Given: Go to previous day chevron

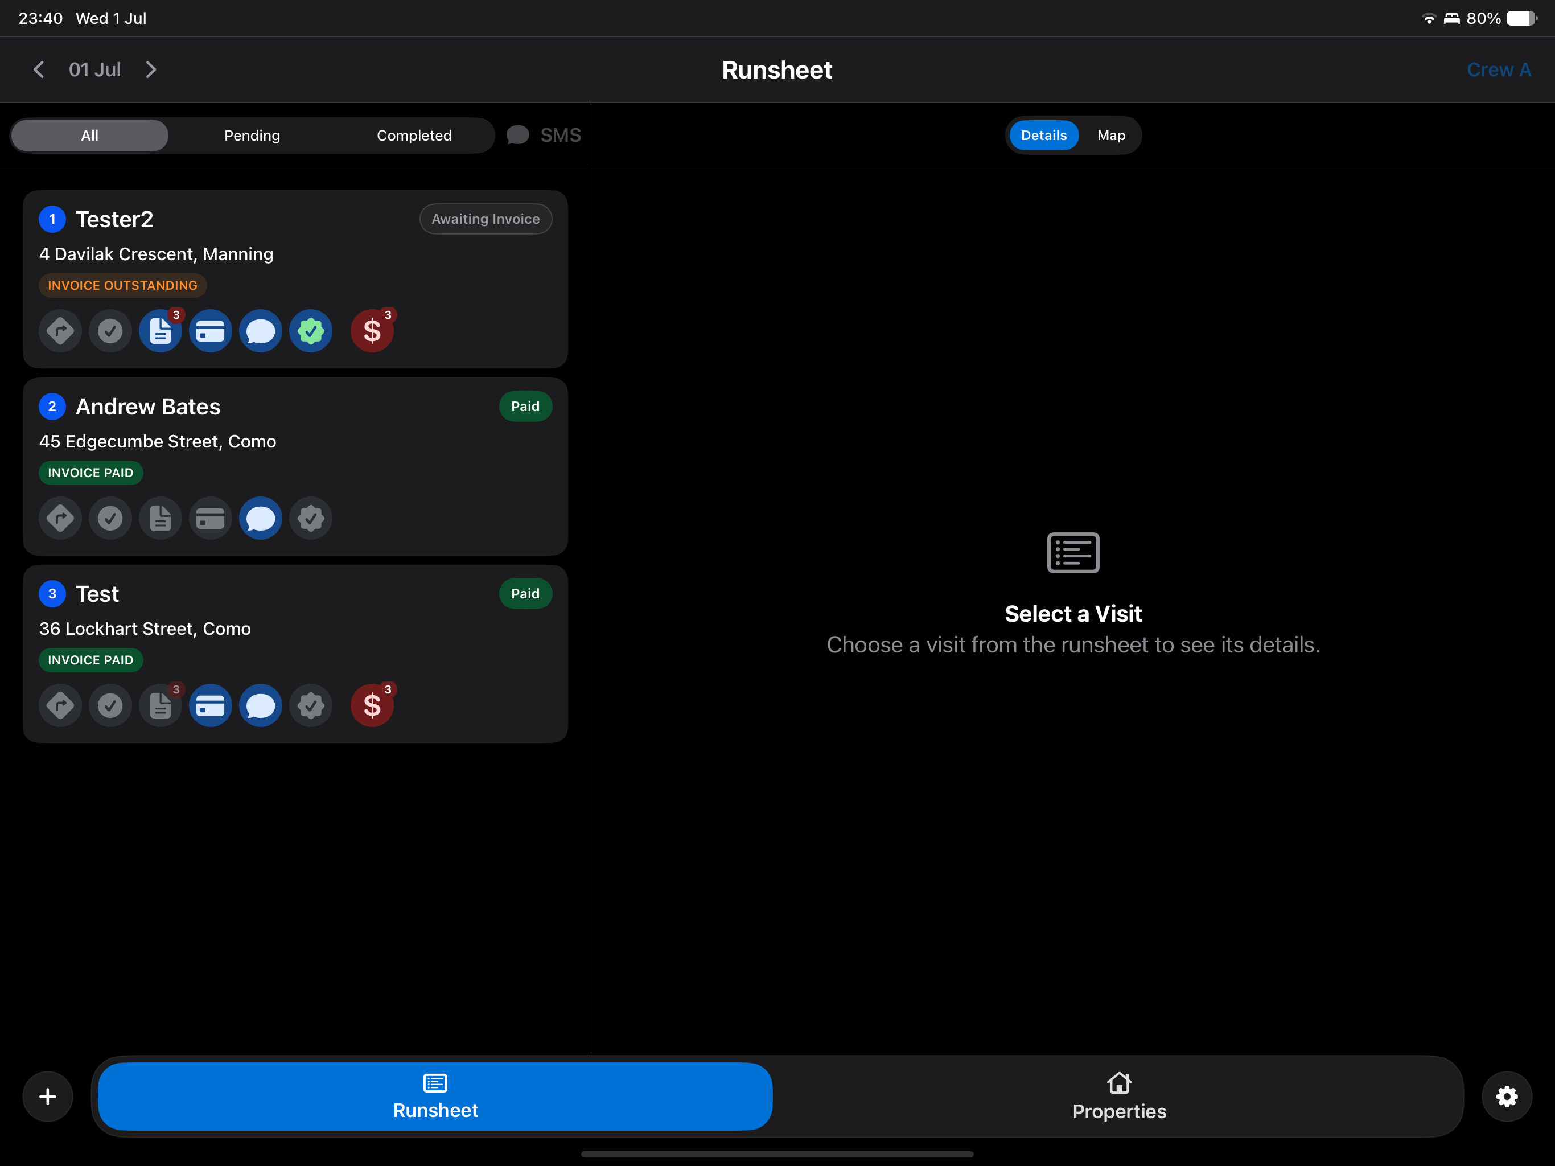Looking at the screenshot, I should point(39,69).
